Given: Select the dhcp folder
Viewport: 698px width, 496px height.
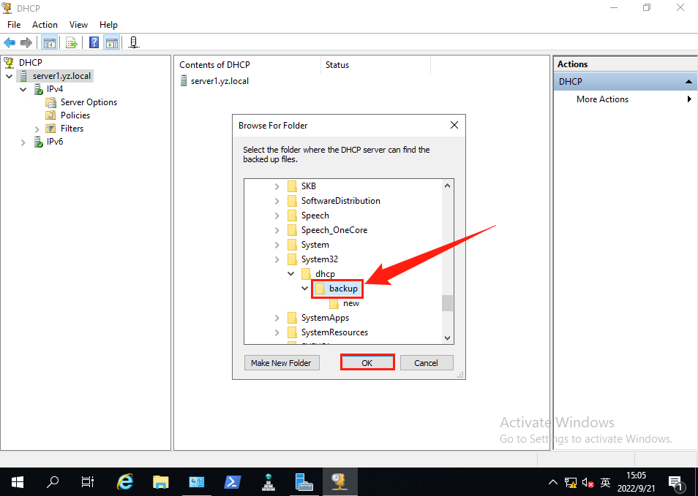Looking at the screenshot, I should point(325,274).
